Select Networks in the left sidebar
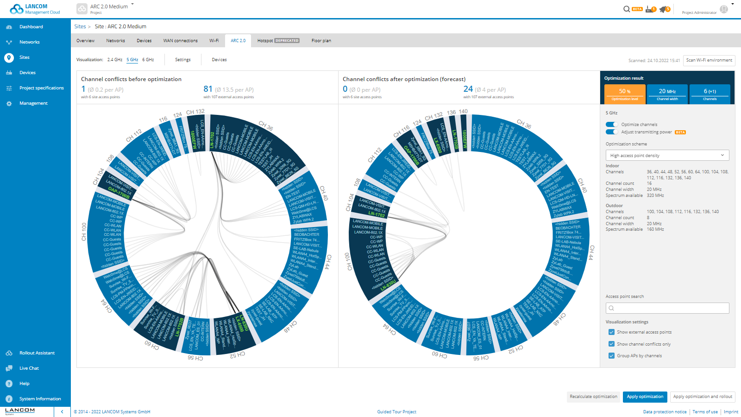741x417 pixels. pyautogui.click(x=29, y=42)
